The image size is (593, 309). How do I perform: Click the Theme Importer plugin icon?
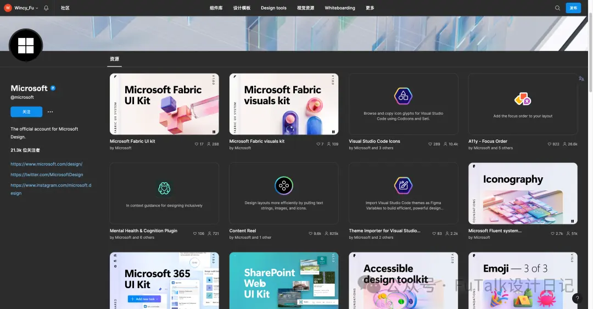pos(403,186)
